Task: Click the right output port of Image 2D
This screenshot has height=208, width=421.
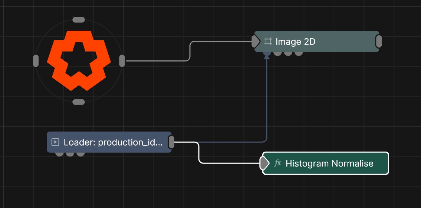Action: 379,42
